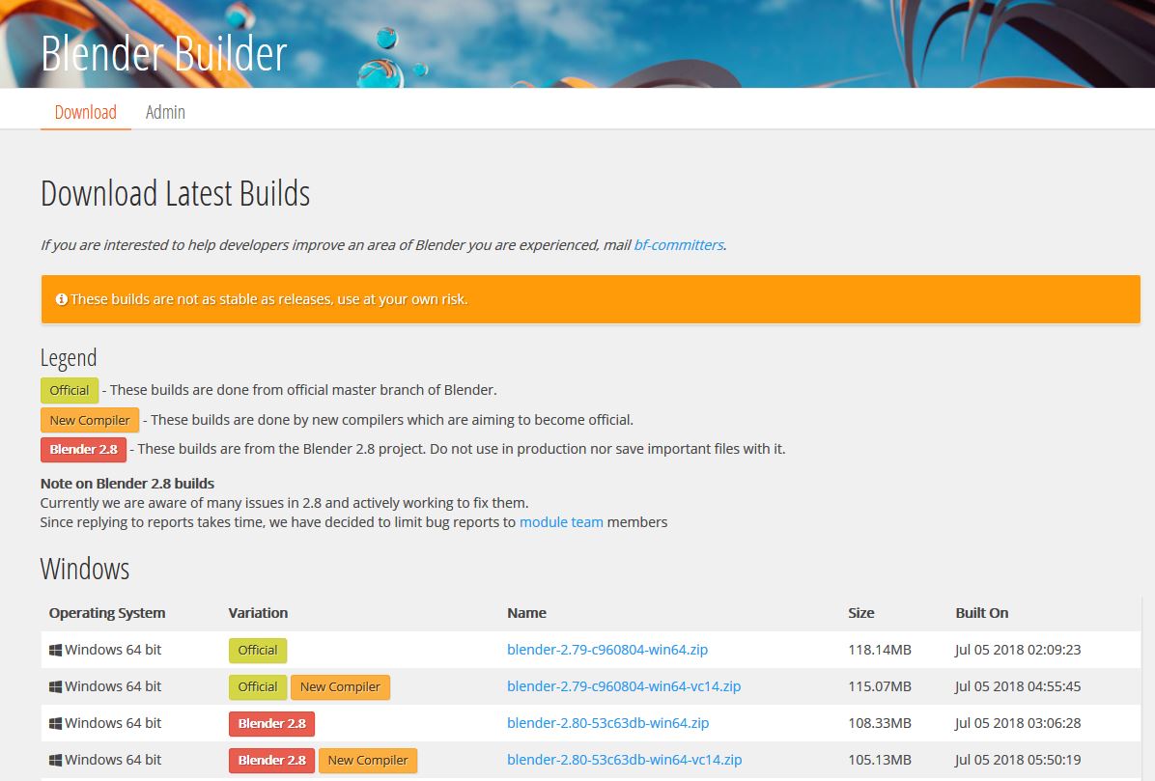Screen dimensions: 1155x781
Task: Click the Jul 05 2018 04:55:45 build date
Action: click(x=1018, y=686)
